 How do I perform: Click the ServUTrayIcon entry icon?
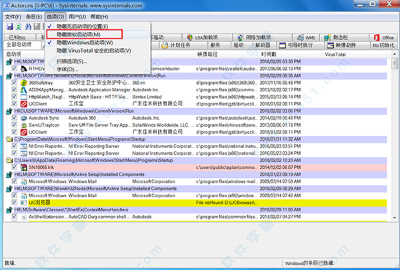(x=24, y=125)
